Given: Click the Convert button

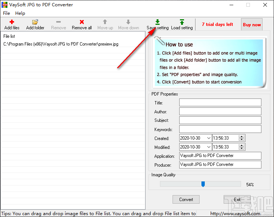Looking at the screenshot, I should pyautogui.click(x=186, y=199).
